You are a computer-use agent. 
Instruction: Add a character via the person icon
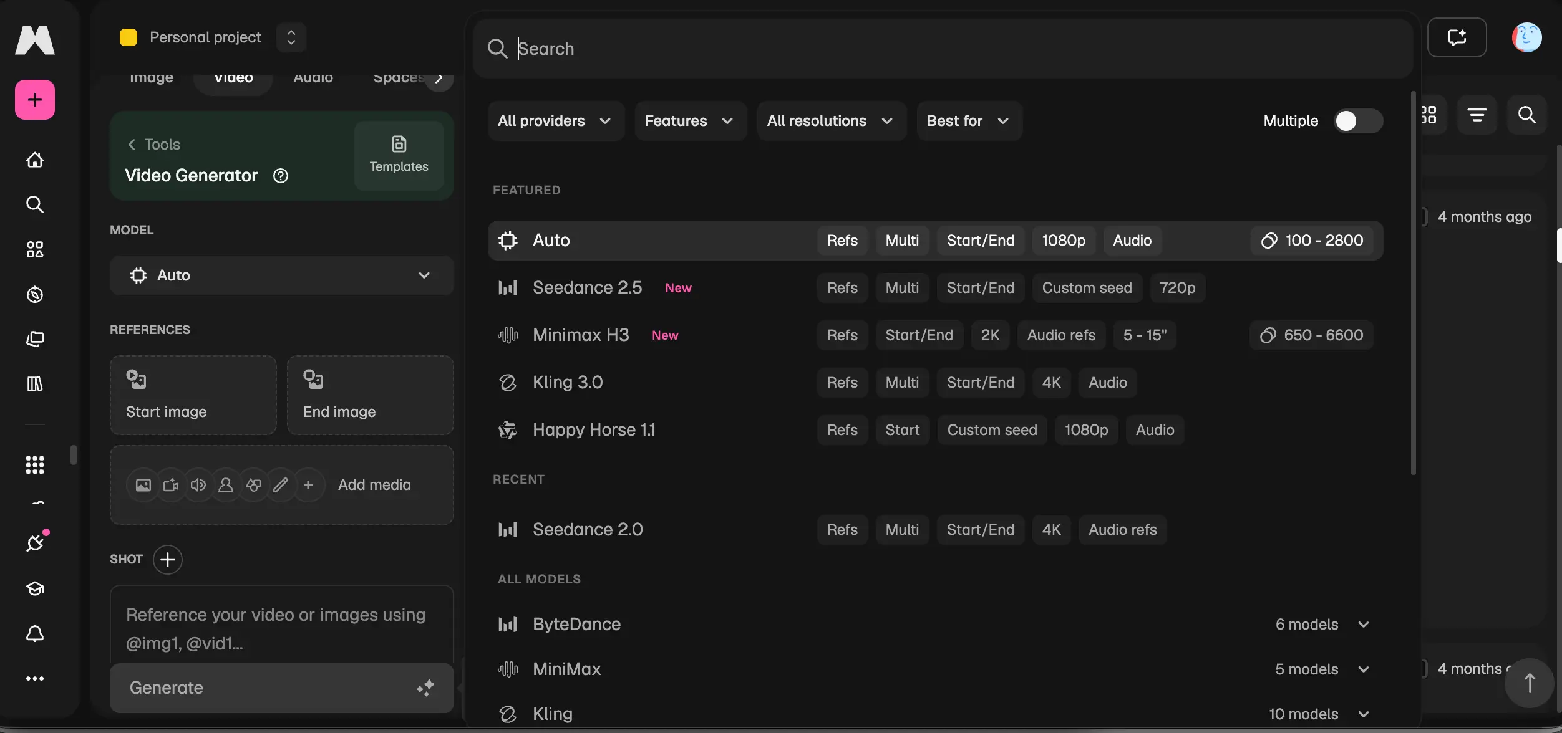click(x=226, y=485)
